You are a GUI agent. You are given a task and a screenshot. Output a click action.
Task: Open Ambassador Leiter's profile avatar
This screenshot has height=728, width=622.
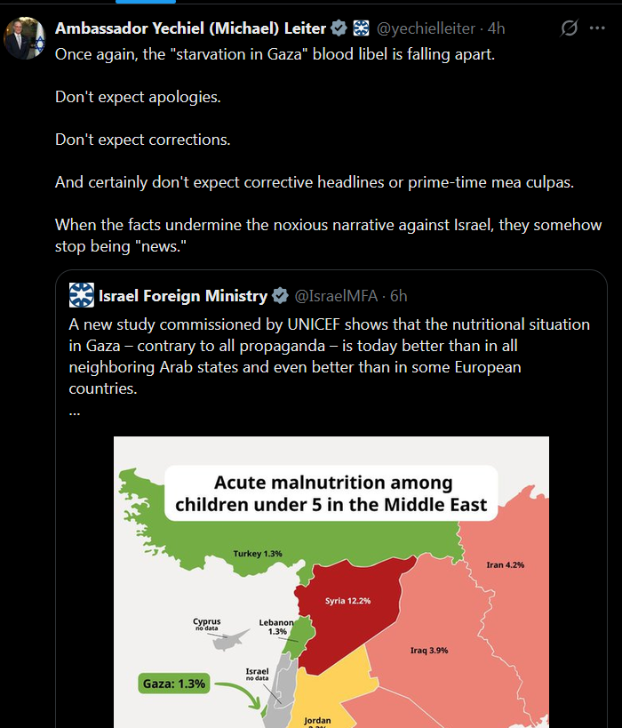pos(25,38)
